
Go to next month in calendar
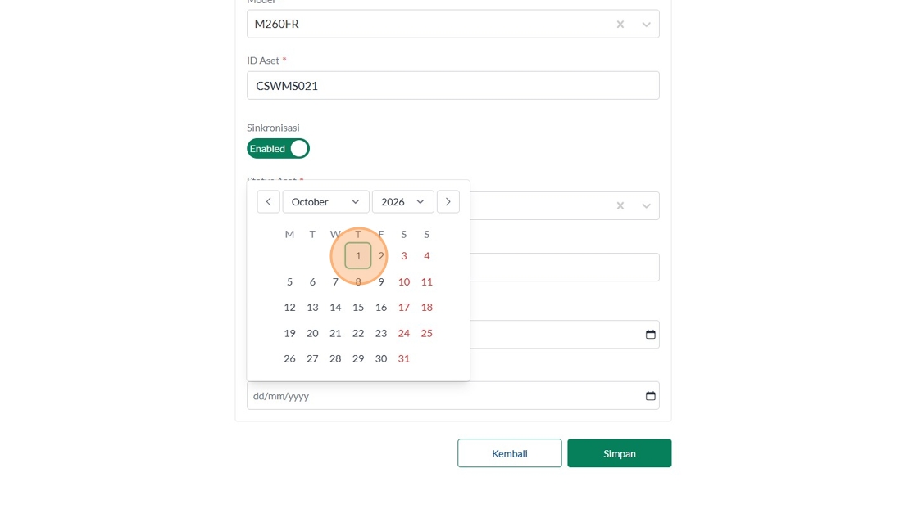(x=448, y=202)
